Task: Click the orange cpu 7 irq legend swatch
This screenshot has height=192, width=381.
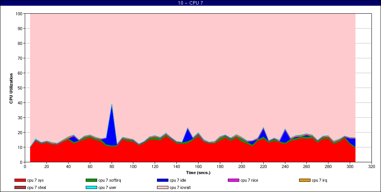Action: (305, 180)
